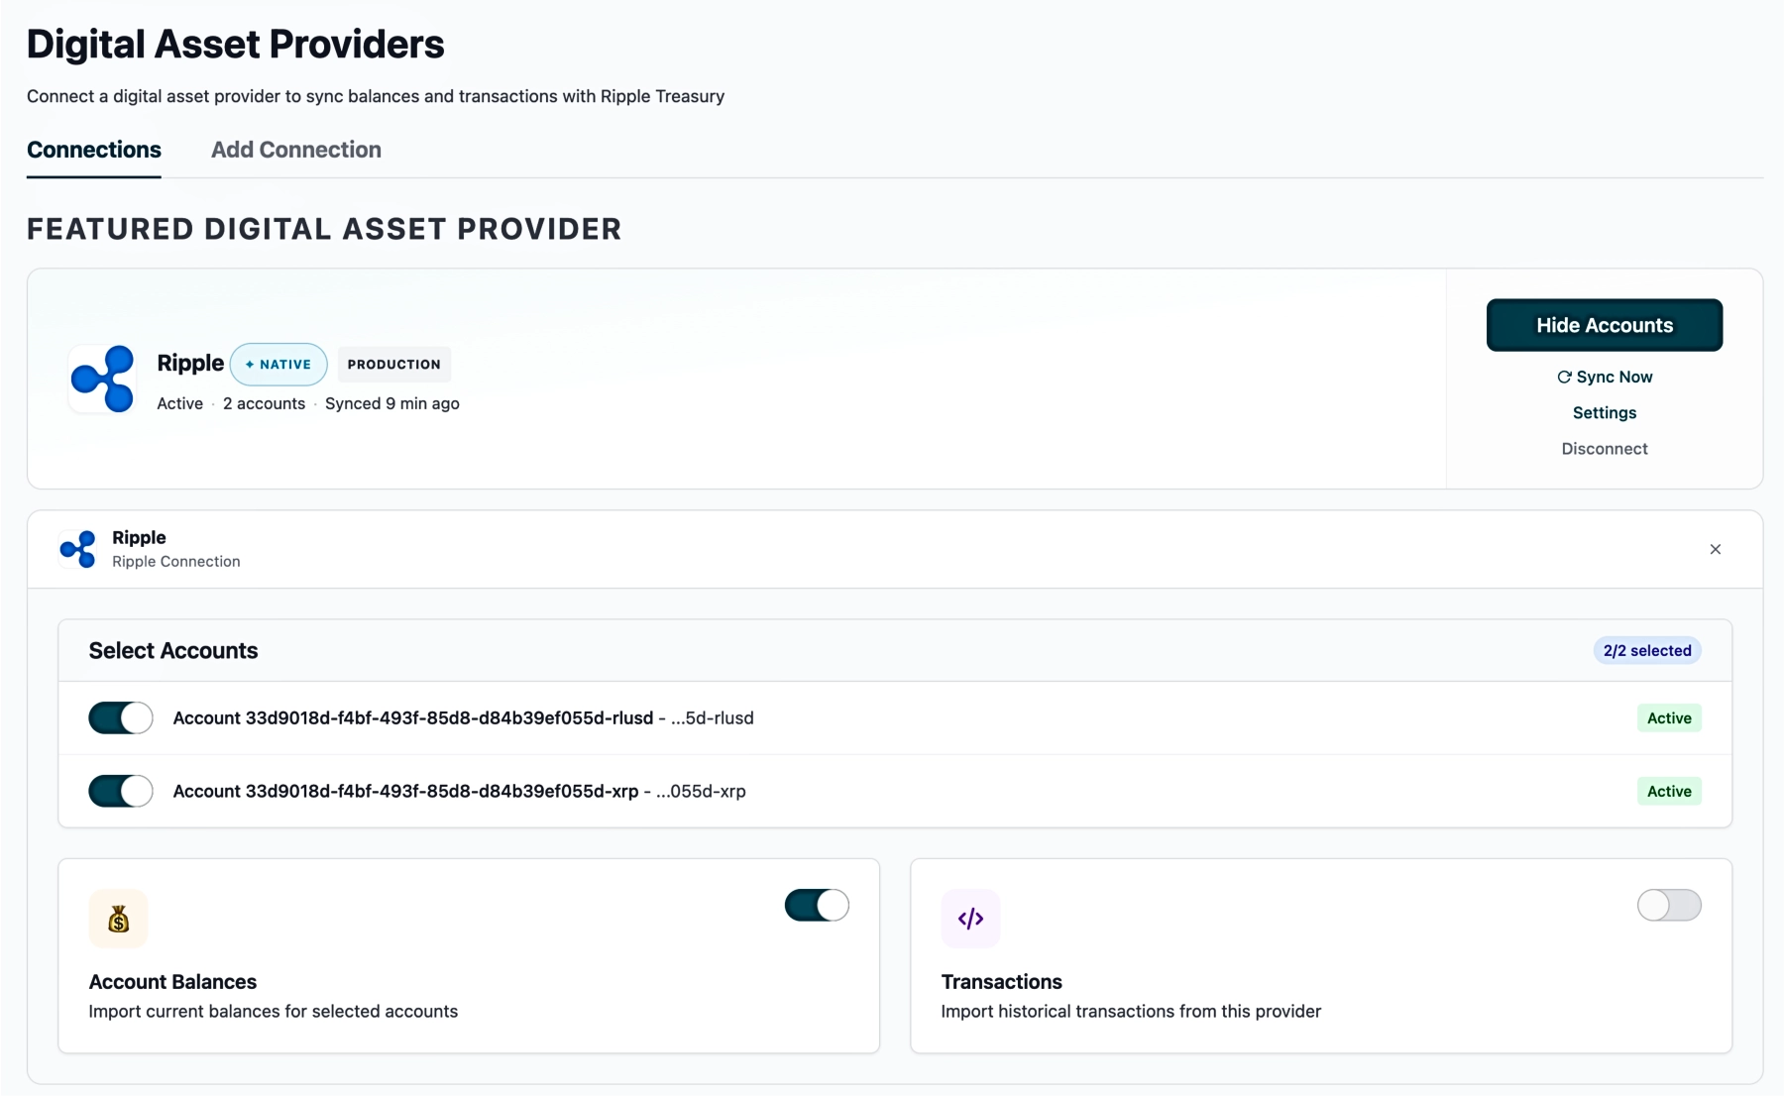Viewport: 1784px width, 1096px height.
Task: Click Featured Digital Asset Provider heading
Action: coord(324,229)
